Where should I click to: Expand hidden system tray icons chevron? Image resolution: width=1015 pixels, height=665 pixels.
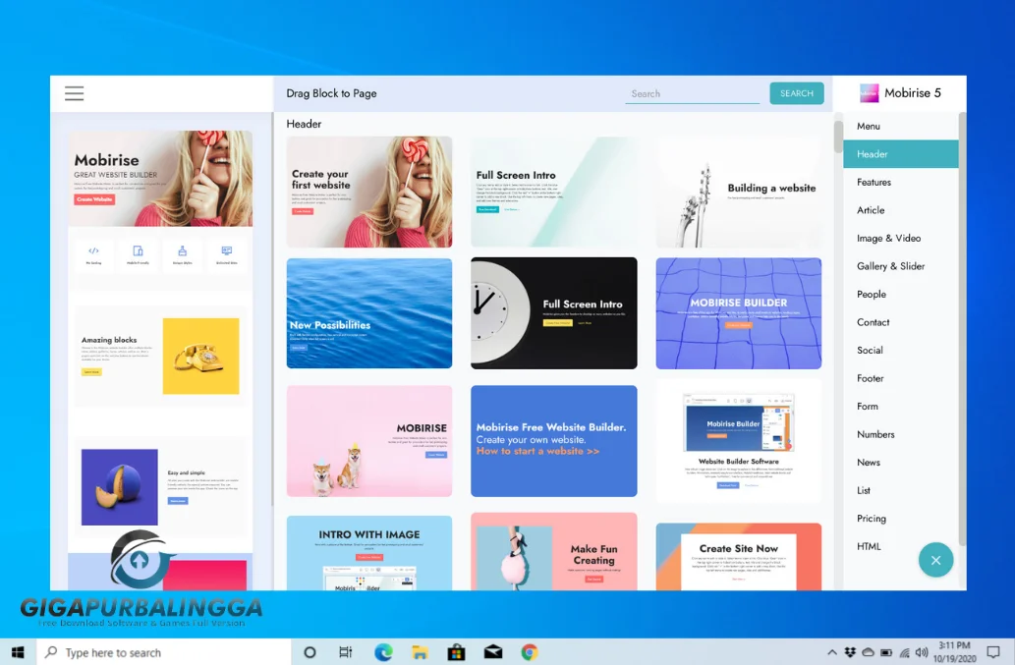(832, 652)
